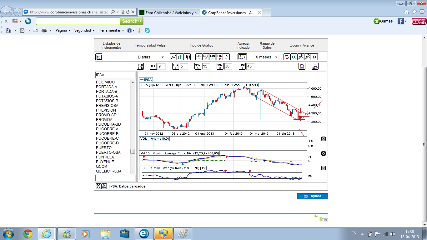
Task: Open the chart color palette picker
Action: click(x=302, y=66)
